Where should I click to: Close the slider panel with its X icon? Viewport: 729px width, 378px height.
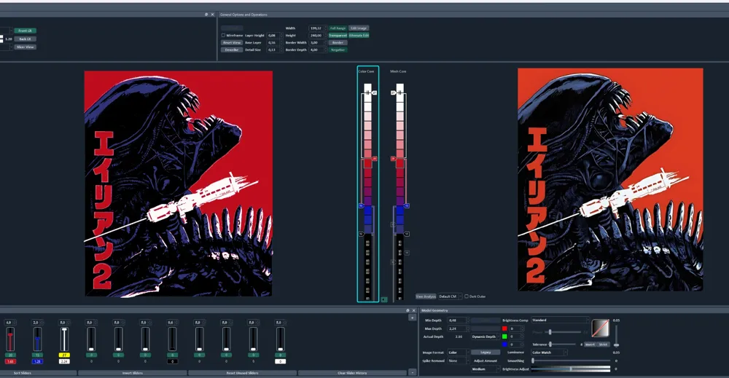click(414, 310)
